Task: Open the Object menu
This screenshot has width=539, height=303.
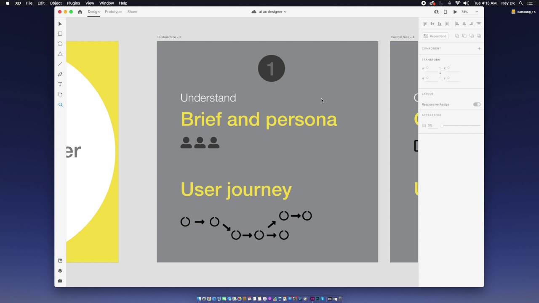Action: pos(56,3)
